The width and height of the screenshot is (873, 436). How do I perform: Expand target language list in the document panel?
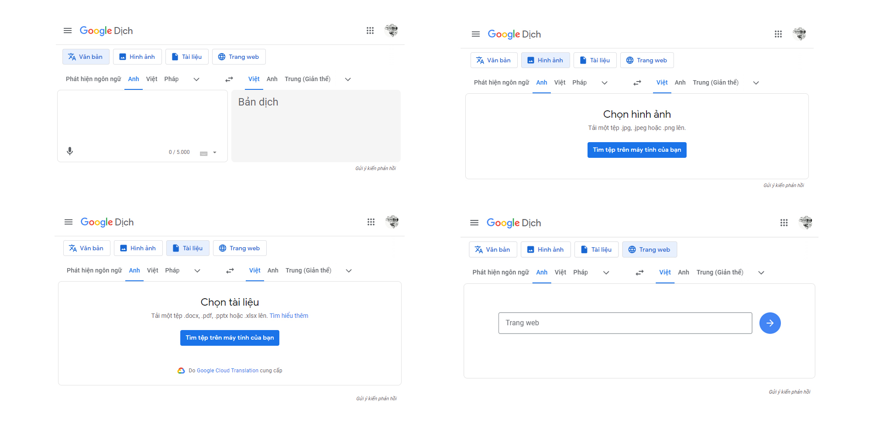(x=349, y=271)
